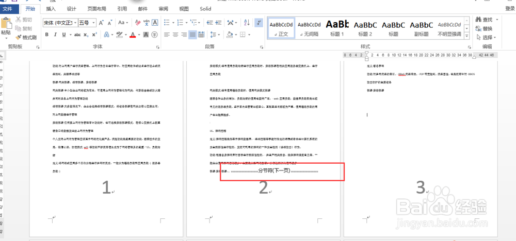Screen dimensions: 516x241
Task: Open the Change Case (Aa) dropdown
Action: (x=123, y=23)
